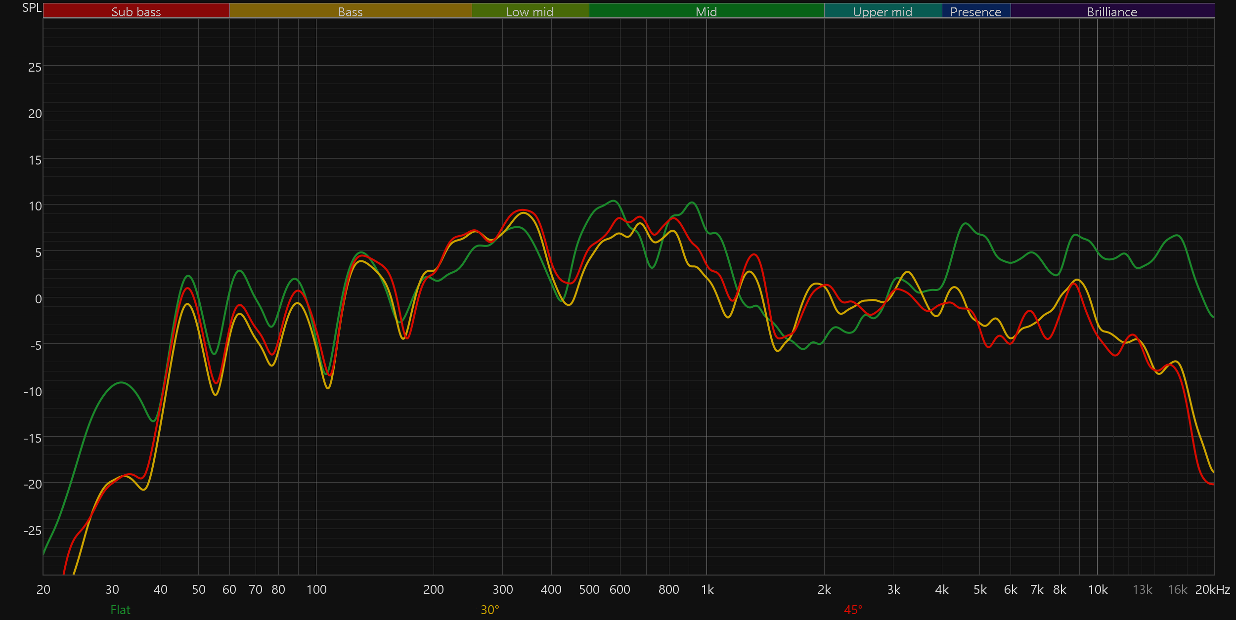Toggle the yellow 30° trace legend
The height and width of the screenshot is (620, 1236).
(x=489, y=610)
